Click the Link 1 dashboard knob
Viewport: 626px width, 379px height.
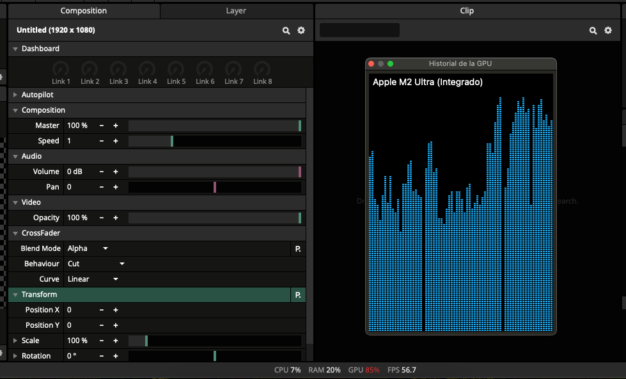pos(61,69)
